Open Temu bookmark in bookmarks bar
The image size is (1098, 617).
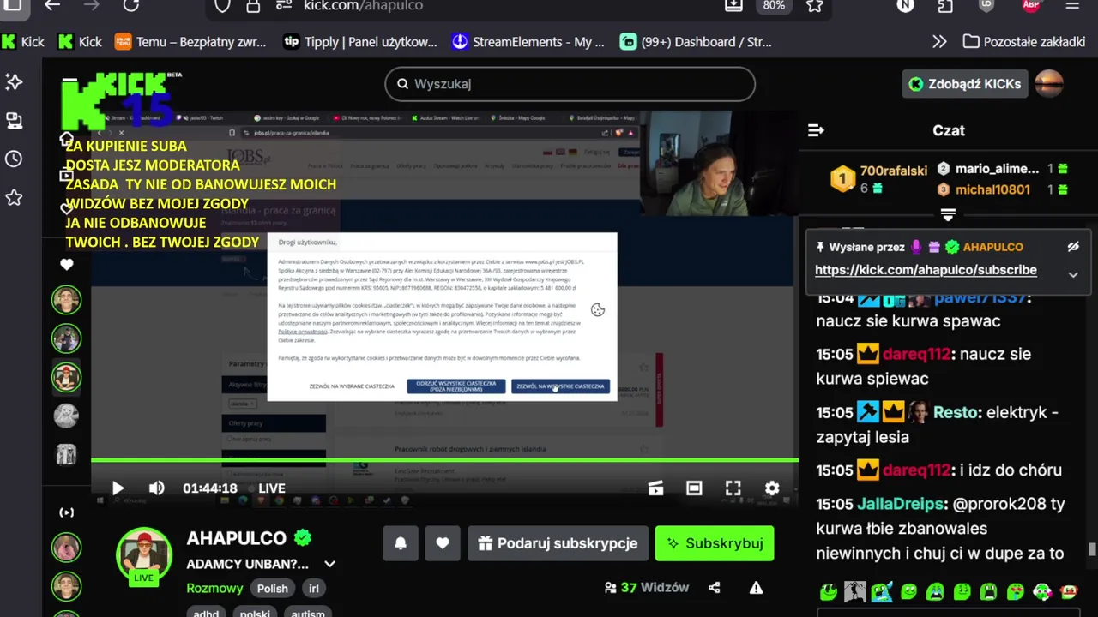tap(190, 42)
